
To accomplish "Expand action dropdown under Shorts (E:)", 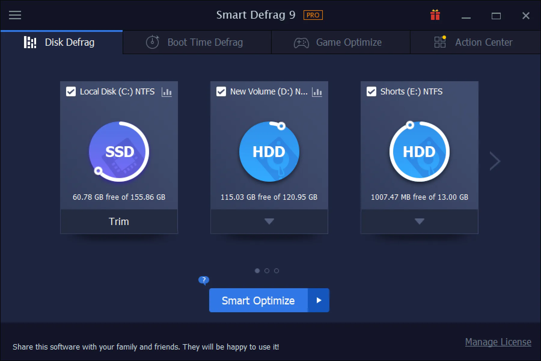I will [x=420, y=221].
